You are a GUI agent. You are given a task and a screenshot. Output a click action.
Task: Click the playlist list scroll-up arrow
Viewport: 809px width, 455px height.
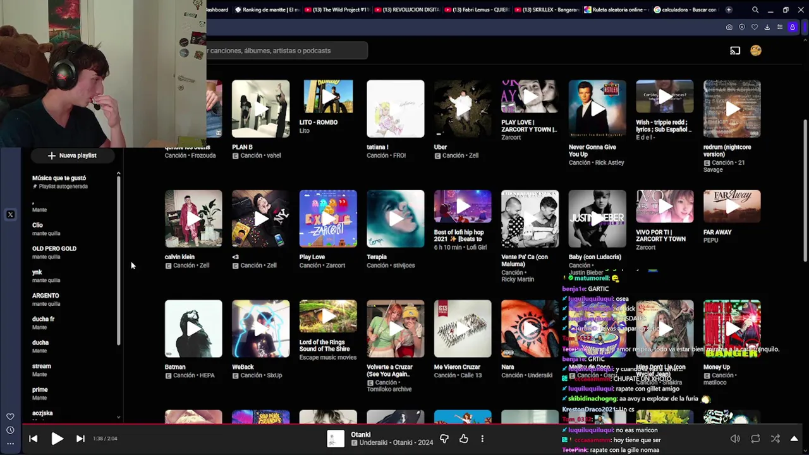tap(118, 174)
